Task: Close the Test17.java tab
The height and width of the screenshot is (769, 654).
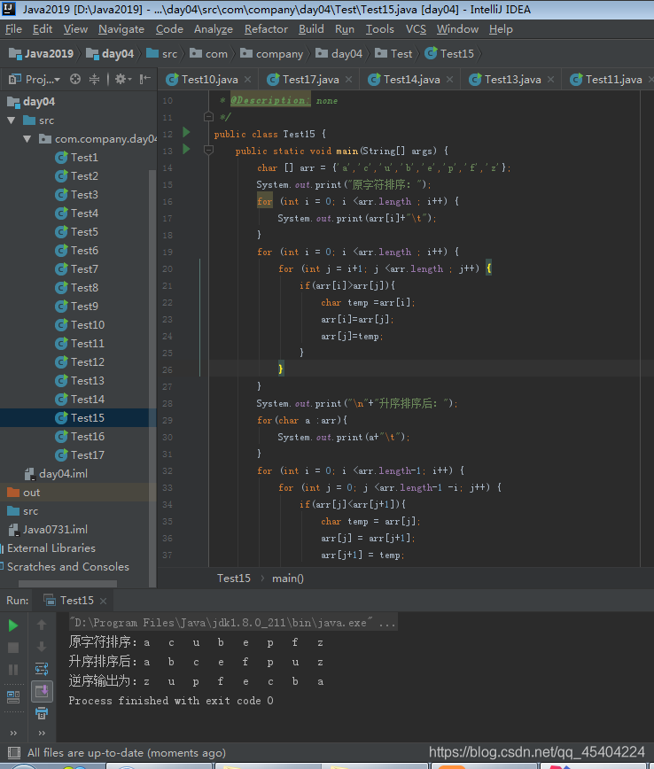Action: [349, 79]
